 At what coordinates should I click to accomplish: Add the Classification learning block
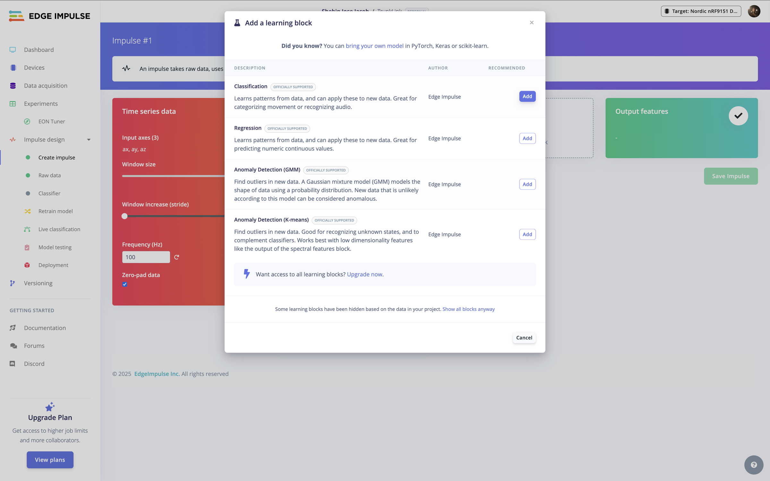[527, 97]
